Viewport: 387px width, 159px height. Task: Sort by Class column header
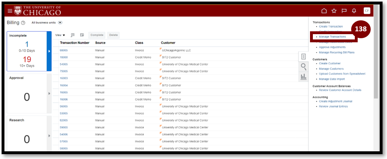click(139, 43)
